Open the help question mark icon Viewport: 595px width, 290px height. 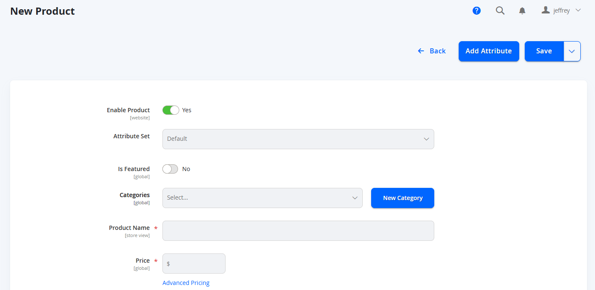(476, 11)
